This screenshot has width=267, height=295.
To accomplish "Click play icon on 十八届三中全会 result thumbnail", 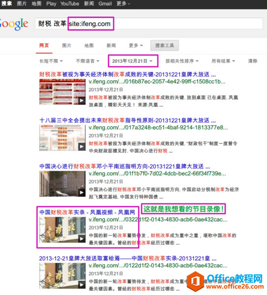I will pos(82,147).
